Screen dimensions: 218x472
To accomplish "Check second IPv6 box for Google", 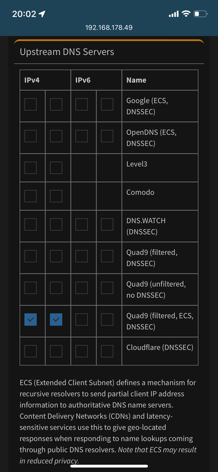I will tap(107, 105).
